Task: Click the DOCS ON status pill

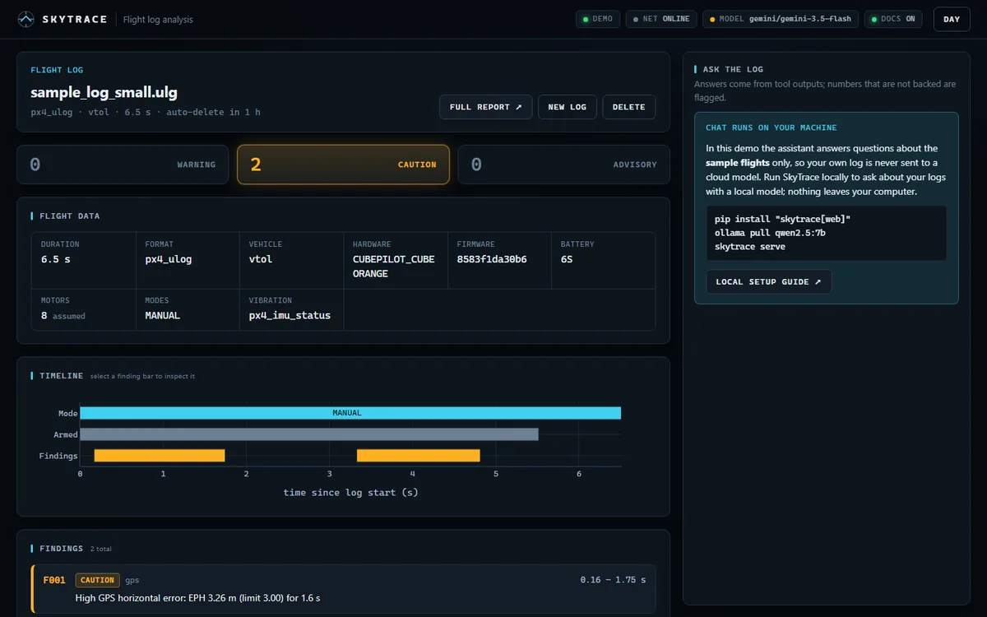Action: tap(893, 19)
